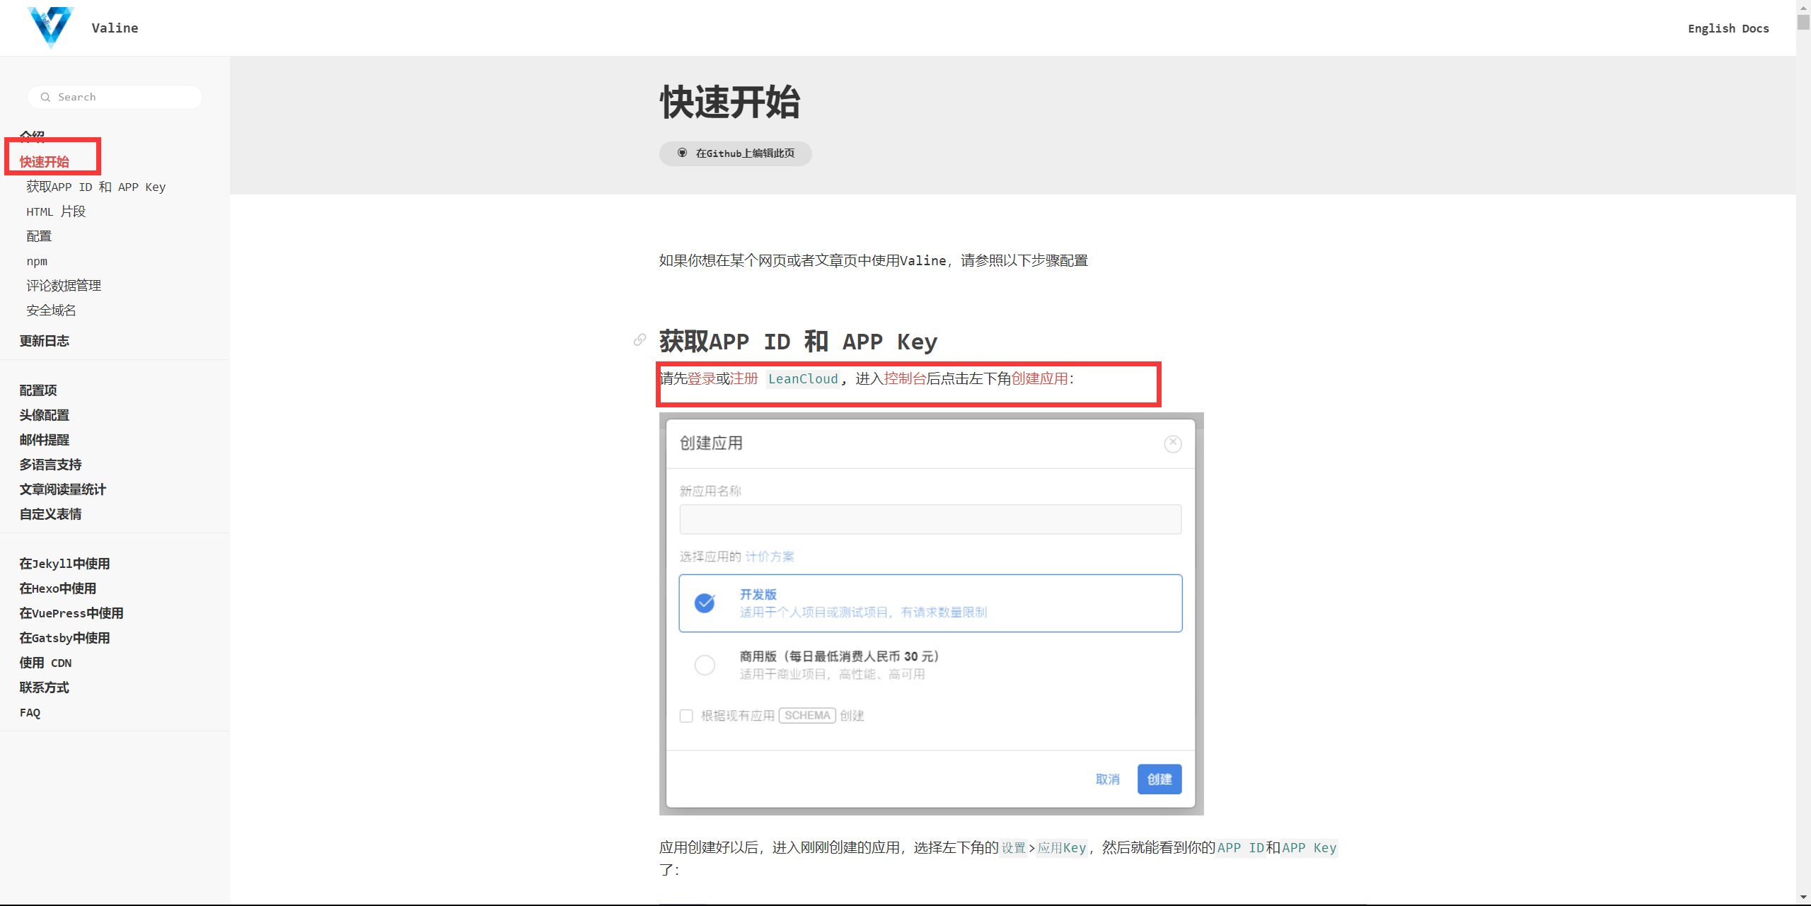Go to 获取APP ID 和 APP Key section in the sidebar
The width and height of the screenshot is (1811, 906).
(x=96, y=187)
